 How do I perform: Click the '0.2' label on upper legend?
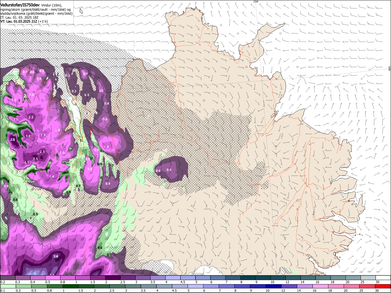(2, 282)
